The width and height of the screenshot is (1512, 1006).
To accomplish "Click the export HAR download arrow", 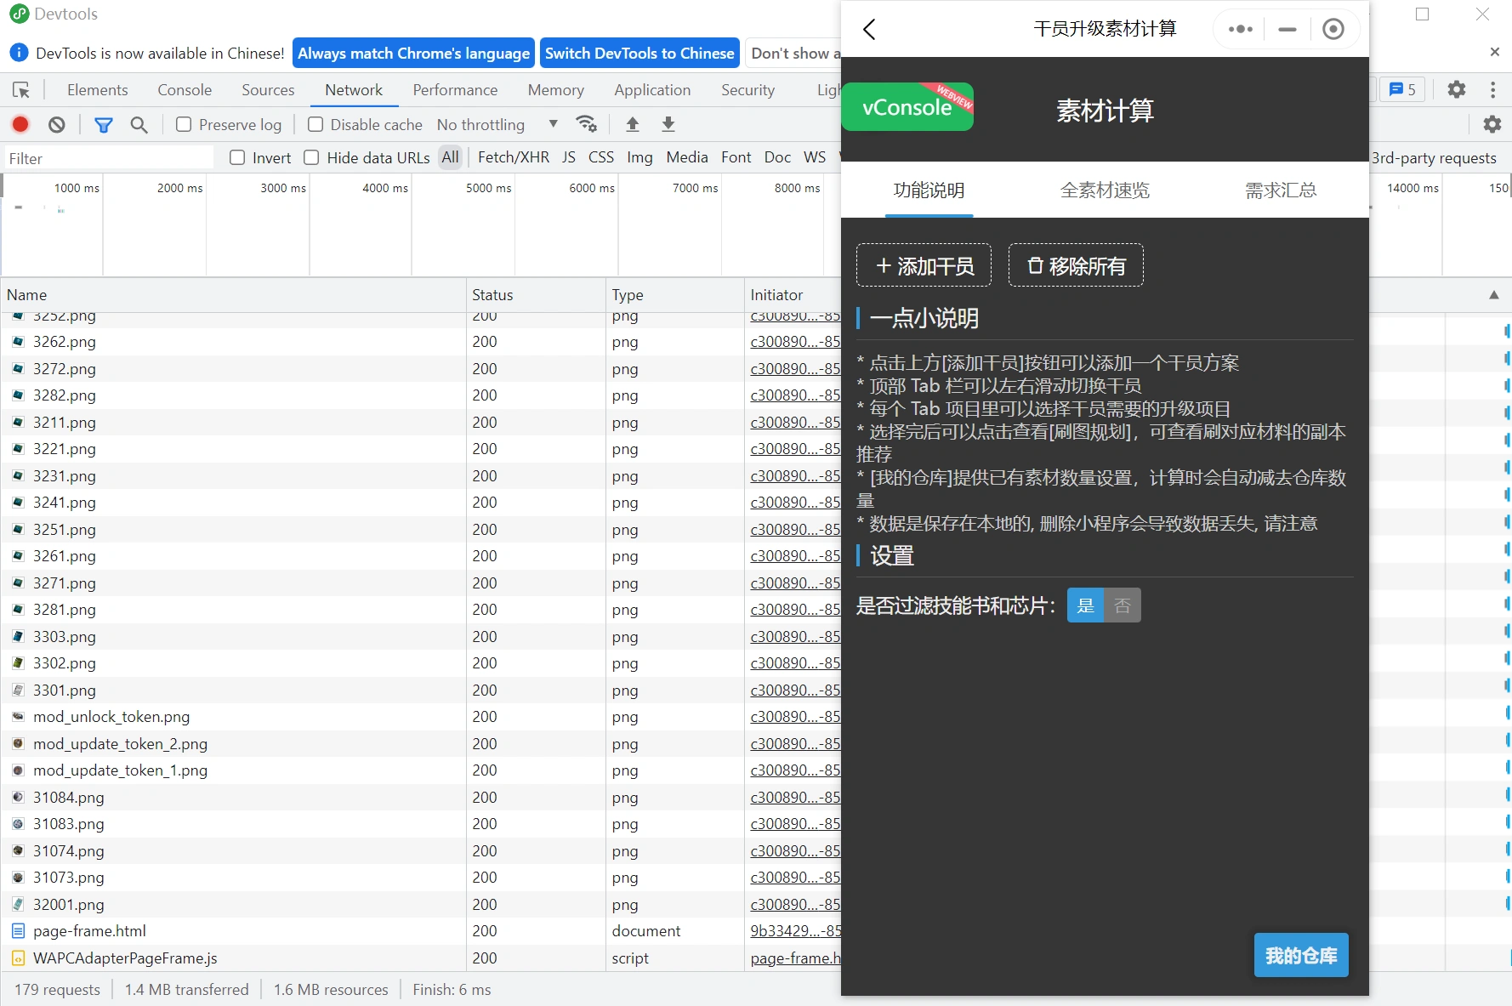I will point(668,124).
